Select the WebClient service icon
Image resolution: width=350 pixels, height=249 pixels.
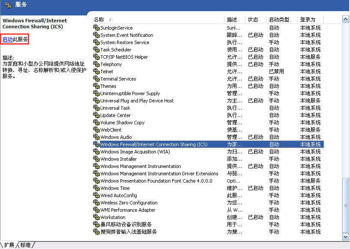pos(96,130)
